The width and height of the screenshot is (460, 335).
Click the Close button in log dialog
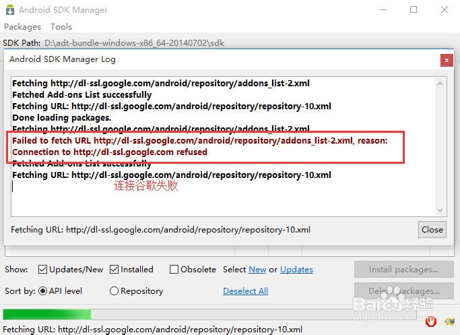click(432, 230)
